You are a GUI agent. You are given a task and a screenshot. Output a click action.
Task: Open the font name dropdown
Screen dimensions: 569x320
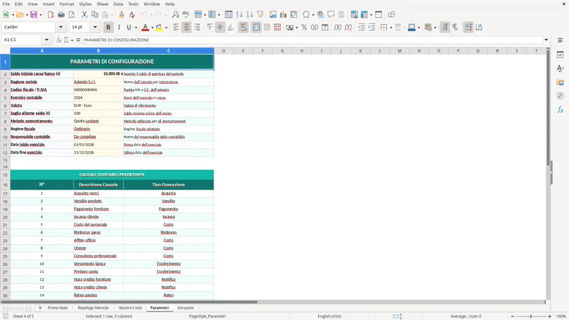click(60, 27)
